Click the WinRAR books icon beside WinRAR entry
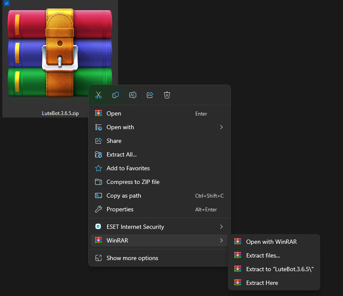 coord(98,240)
